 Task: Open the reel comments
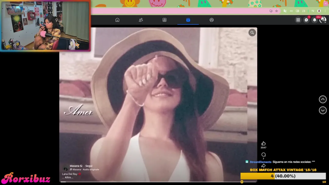(x=263, y=154)
